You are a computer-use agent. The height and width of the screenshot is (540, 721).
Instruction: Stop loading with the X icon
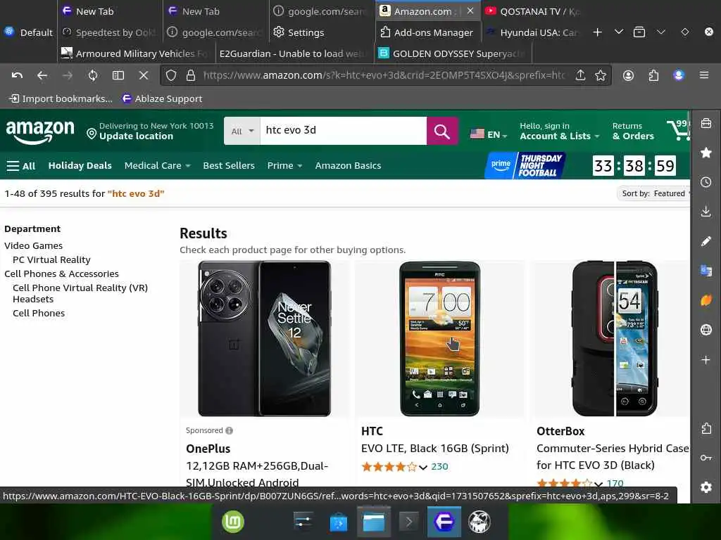click(x=144, y=75)
